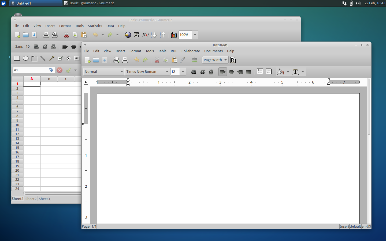Switch to the Sheet2 tab
386x241 pixels.
coord(31,199)
